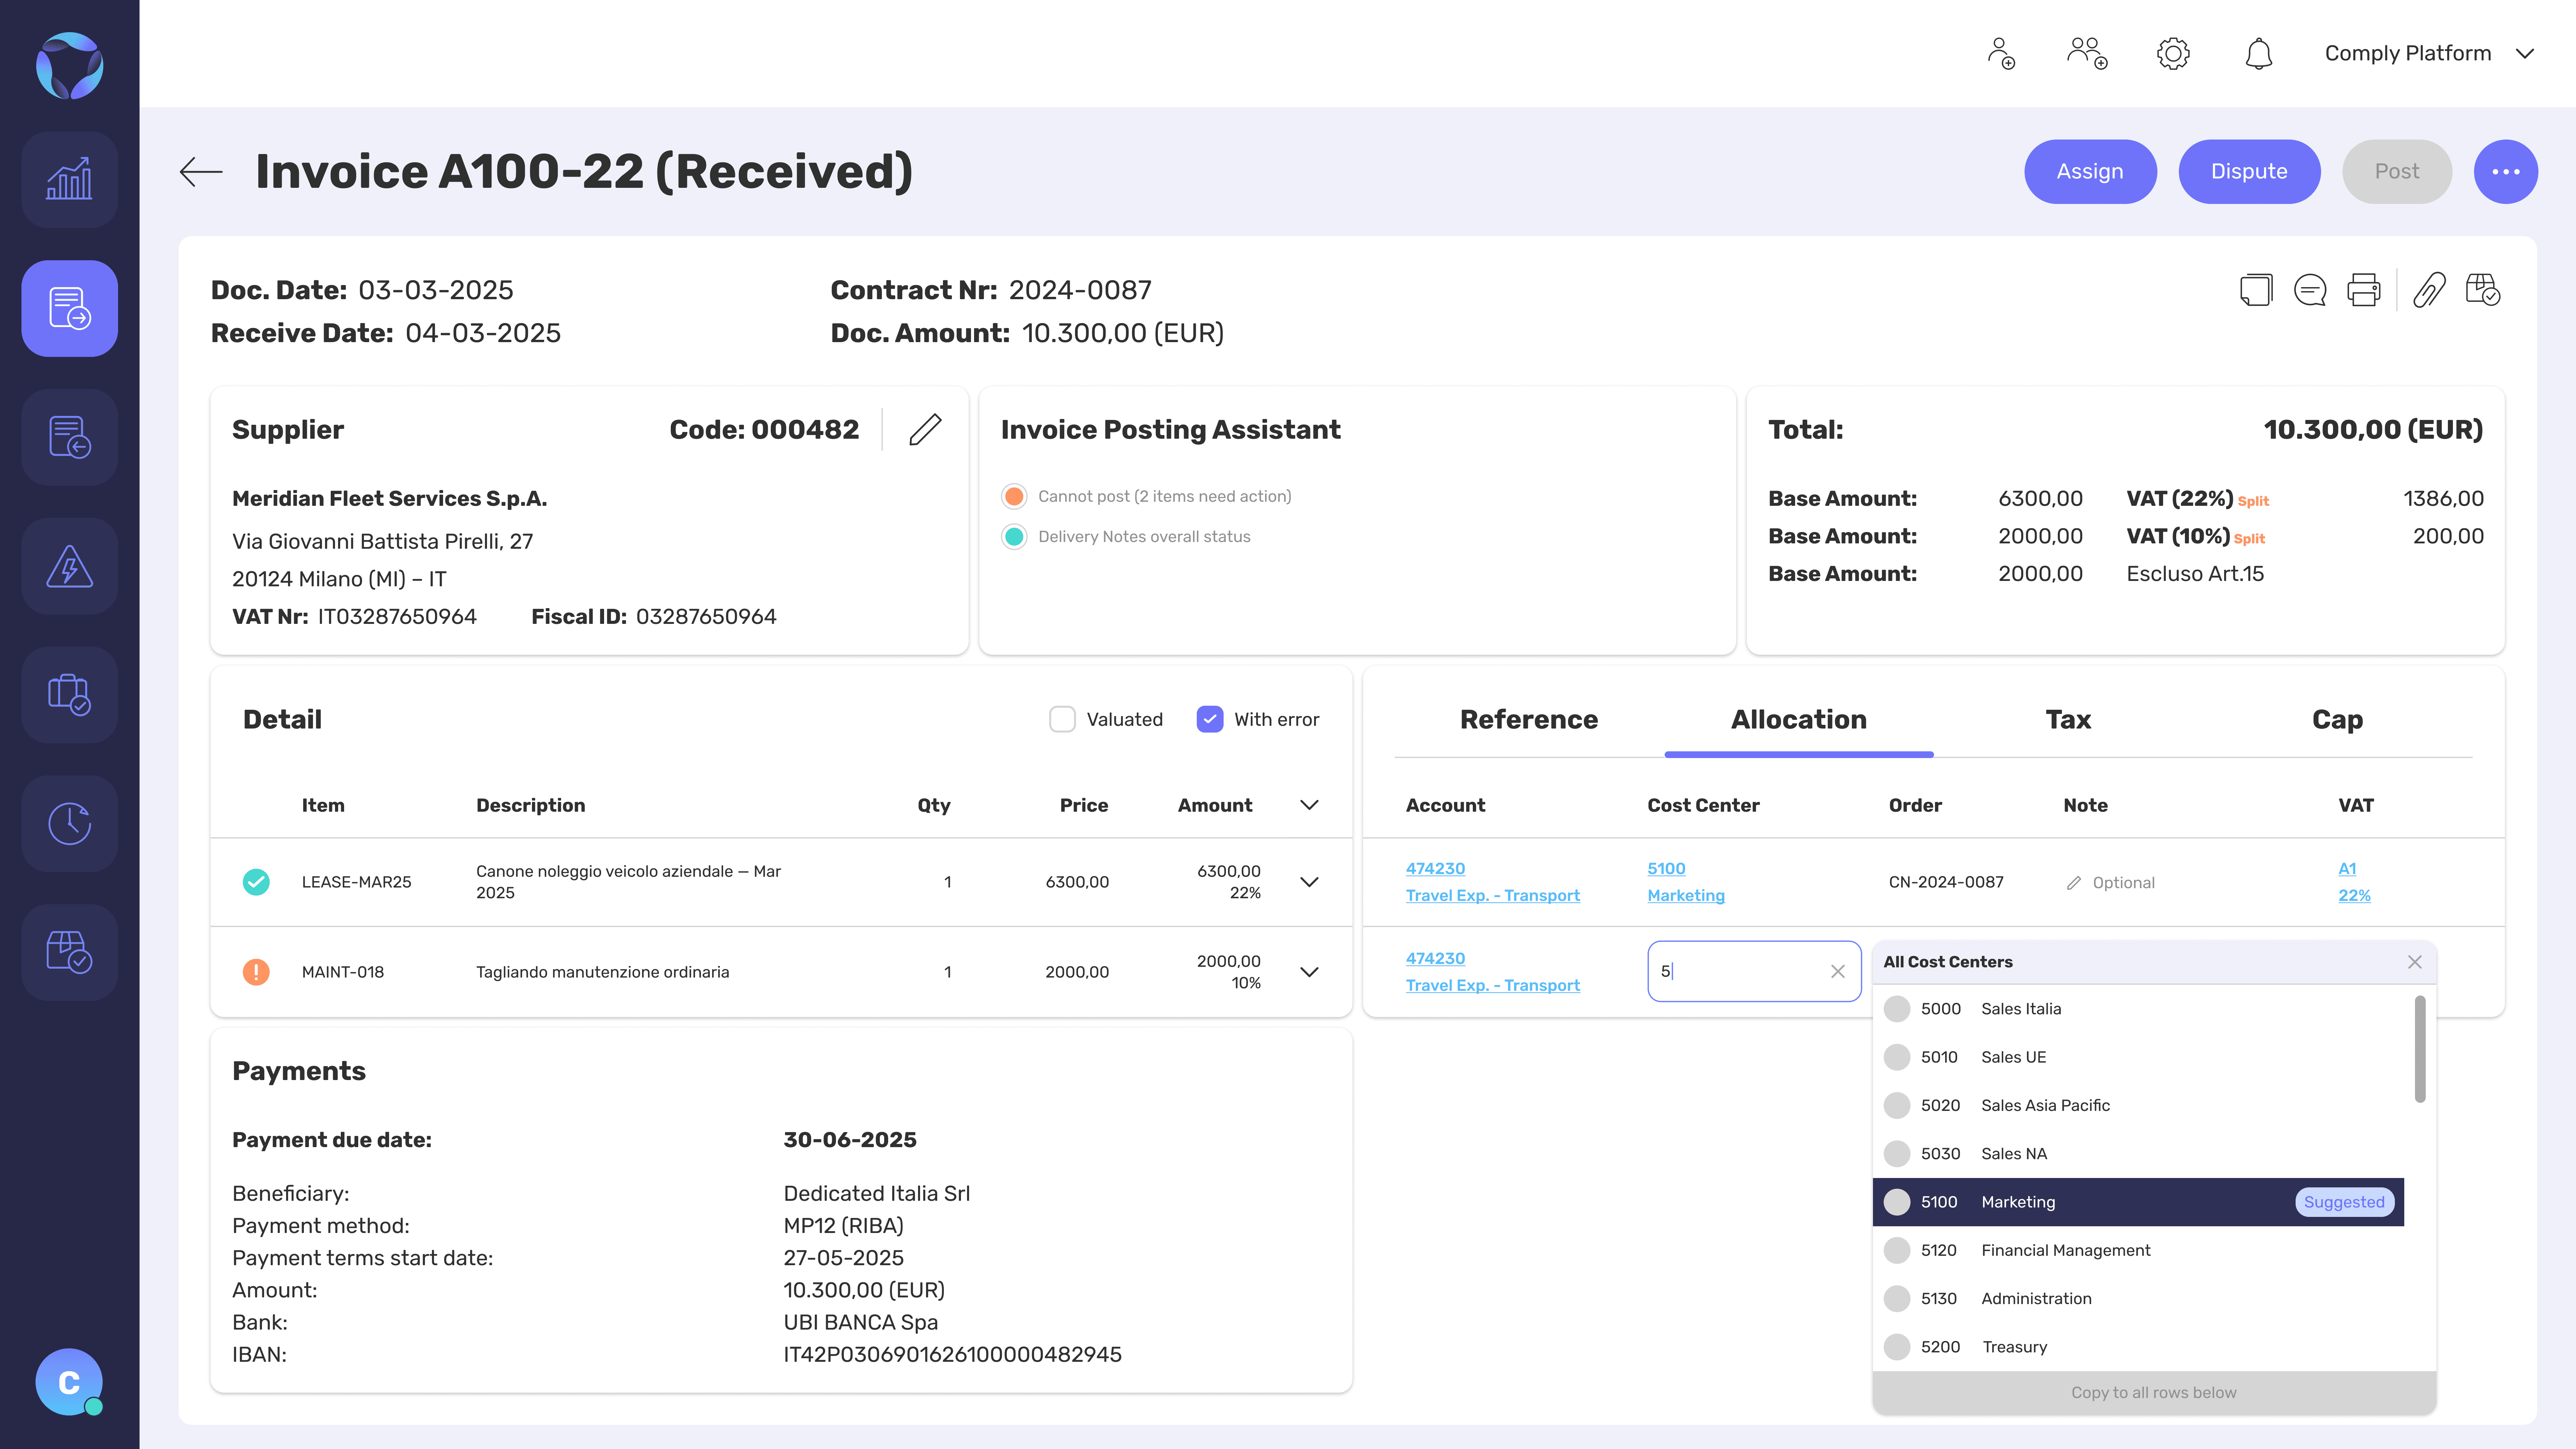Open the alerts warning triangle sidebar icon
The height and width of the screenshot is (1449, 2576).
69,566
